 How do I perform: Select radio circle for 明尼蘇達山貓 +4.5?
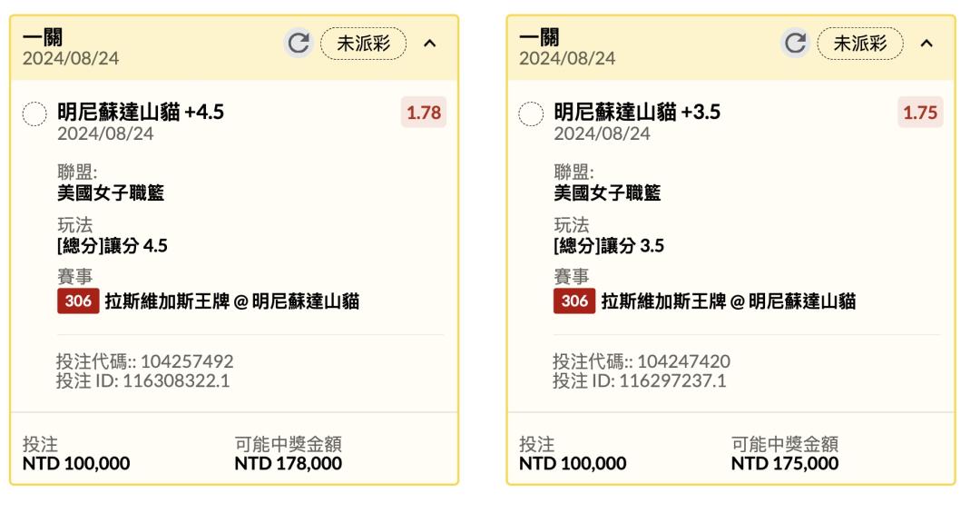pyautogui.click(x=34, y=113)
